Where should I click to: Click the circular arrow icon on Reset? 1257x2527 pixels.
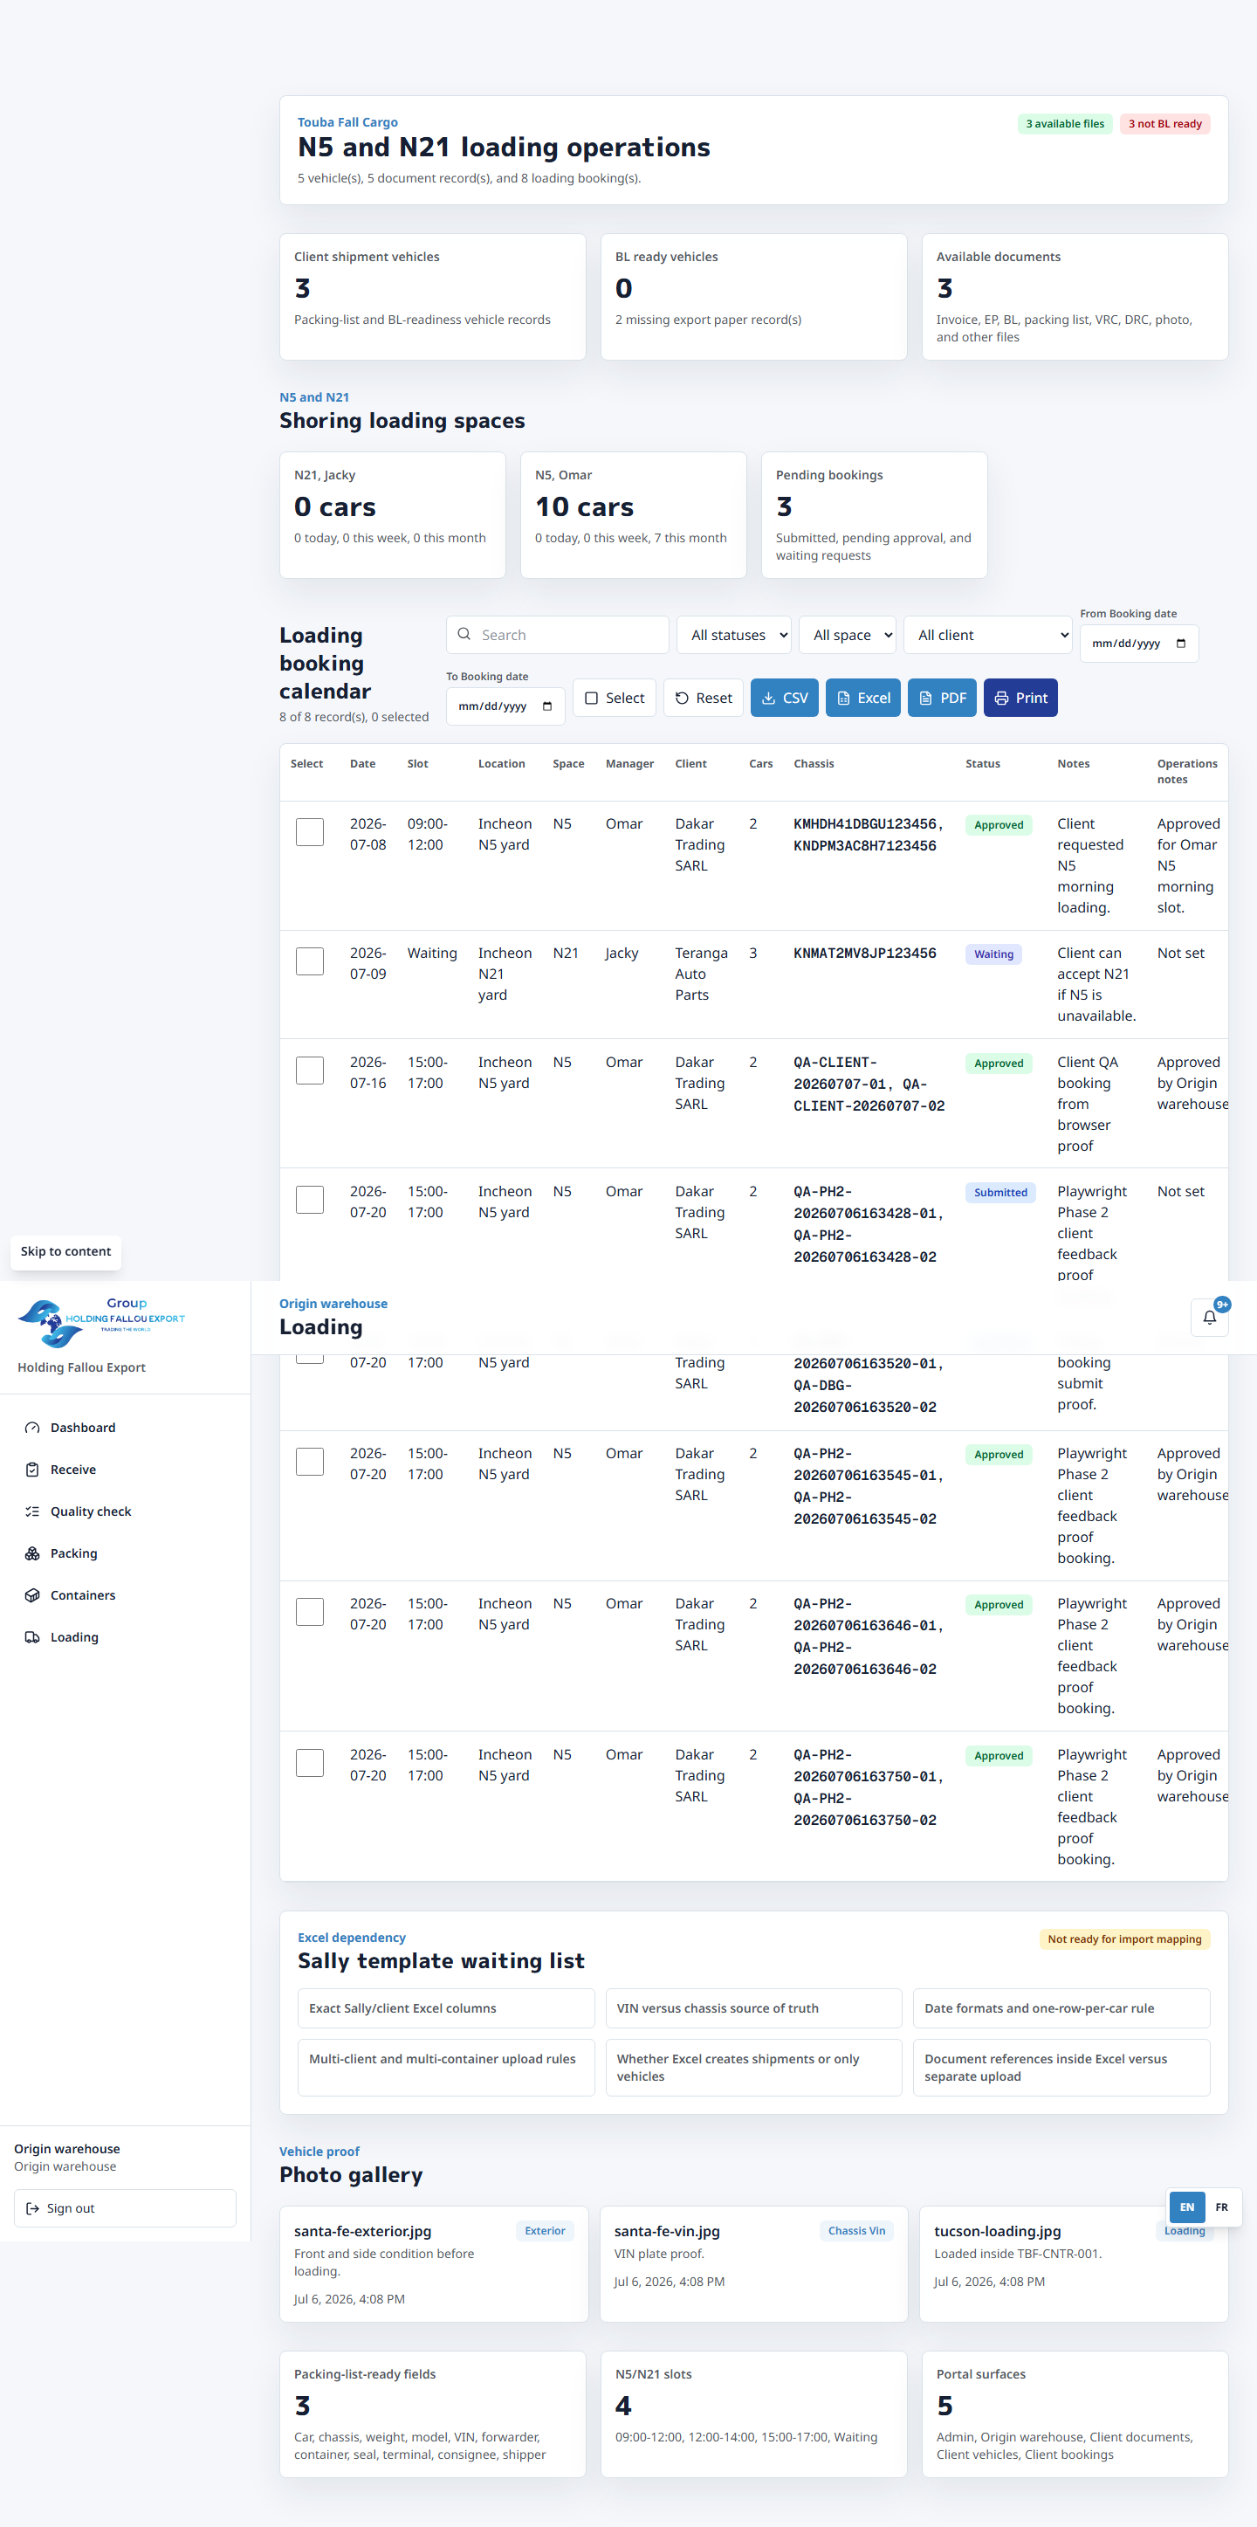click(x=682, y=699)
